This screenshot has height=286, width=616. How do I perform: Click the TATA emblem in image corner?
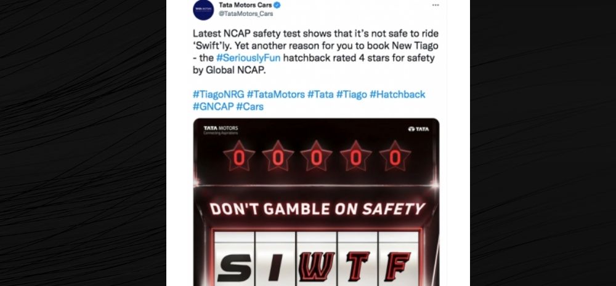[418, 129]
